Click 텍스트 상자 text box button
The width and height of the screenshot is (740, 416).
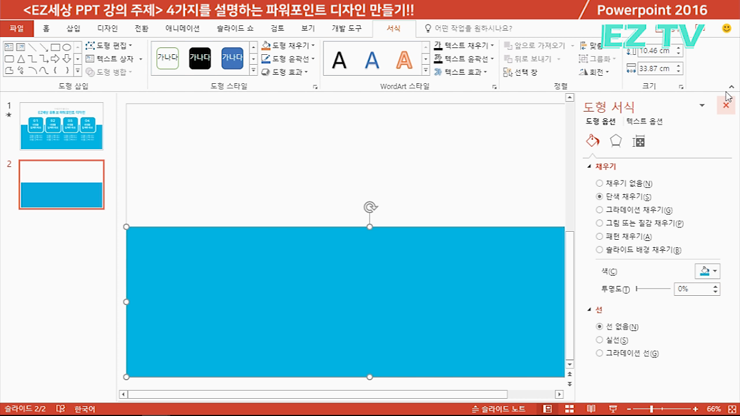[114, 59]
